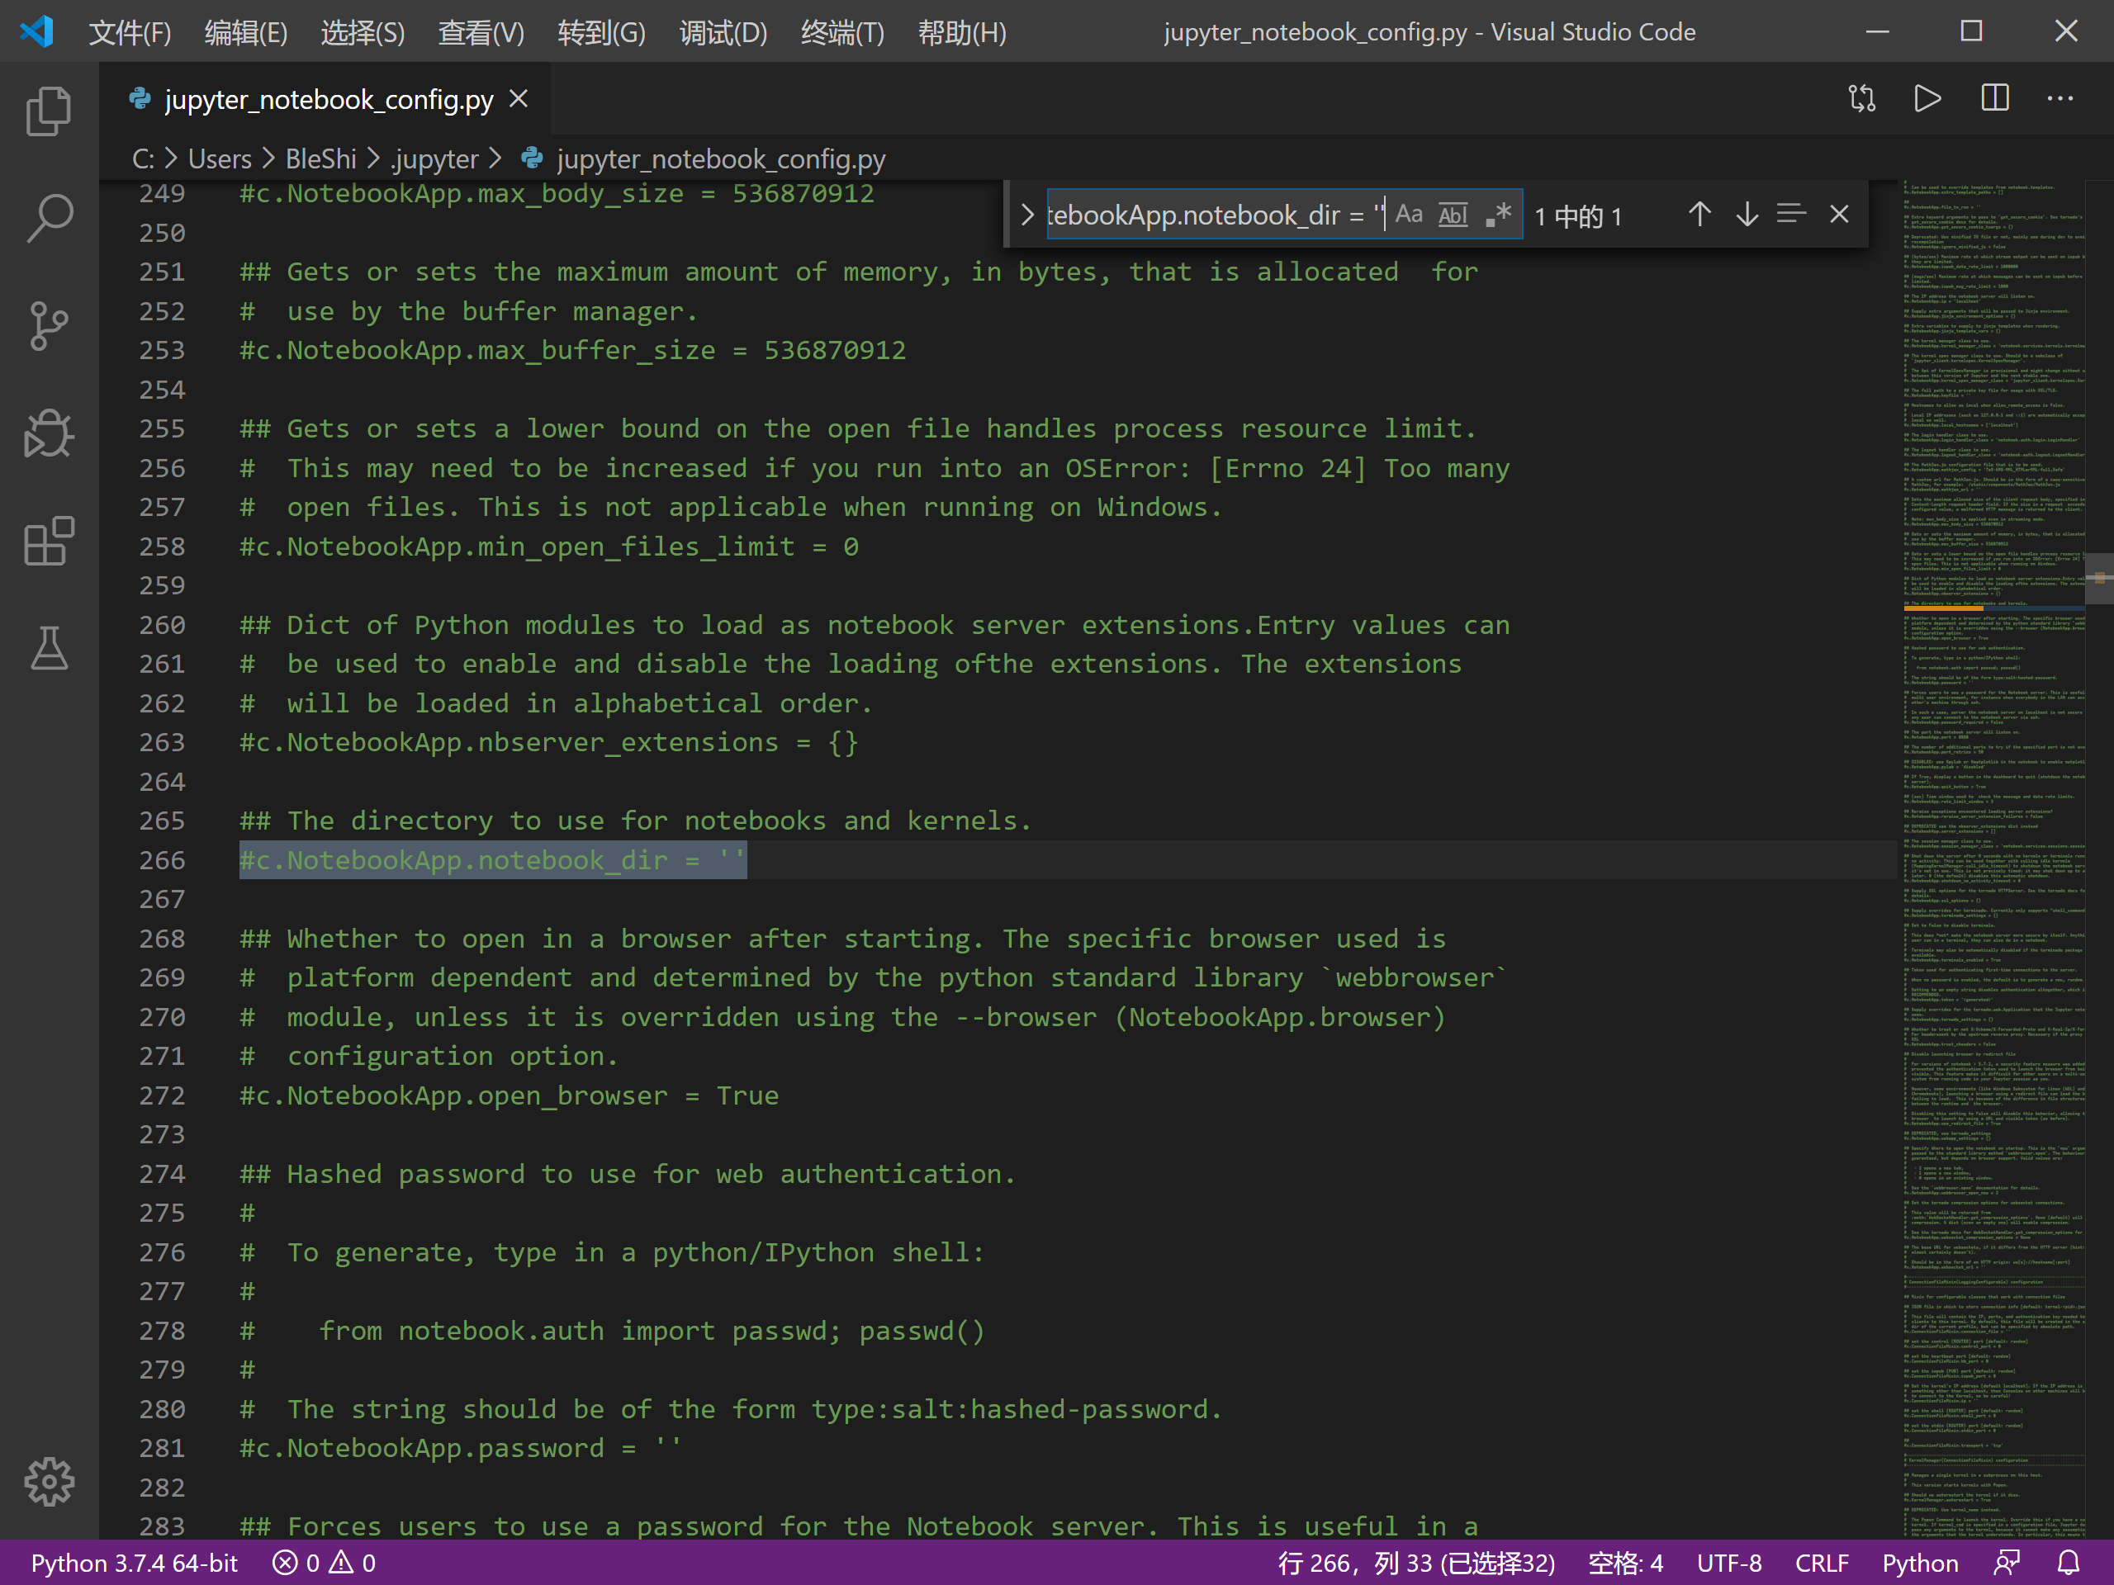2114x1585 pixels.
Task: Select Python 3.7.4 64-bit interpreter
Action: point(135,1563)
